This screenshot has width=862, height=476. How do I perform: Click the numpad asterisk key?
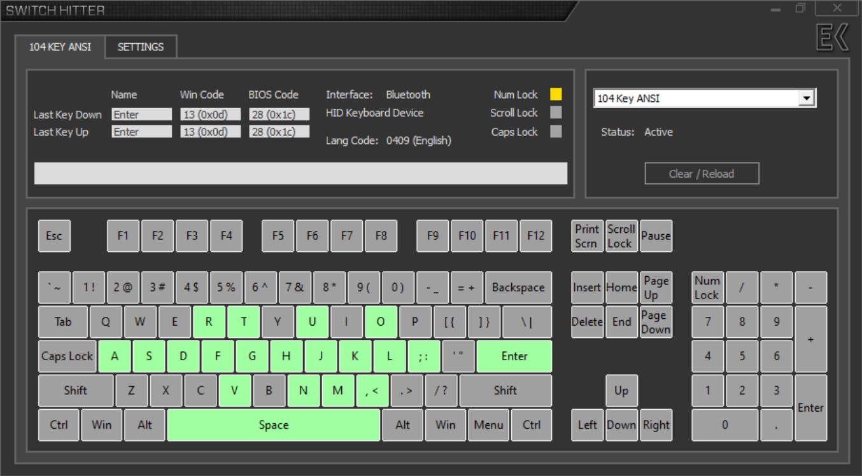[x=776, y=288]
